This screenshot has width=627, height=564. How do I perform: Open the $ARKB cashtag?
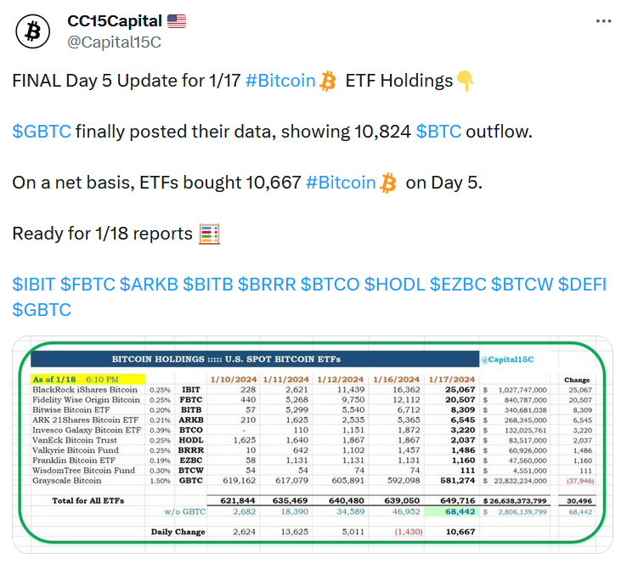(x=149, y=285)
